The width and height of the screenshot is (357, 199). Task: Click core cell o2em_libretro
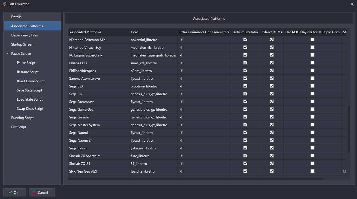(x=153, y=71)
